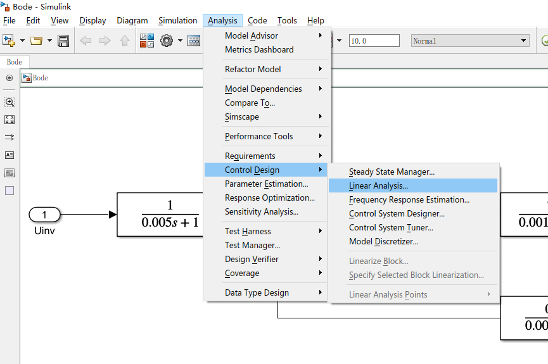The width and height of the screenshot is (548, 364).
Task: Choose Parameter Estimation... menu entry
Action: coord(267,184)
